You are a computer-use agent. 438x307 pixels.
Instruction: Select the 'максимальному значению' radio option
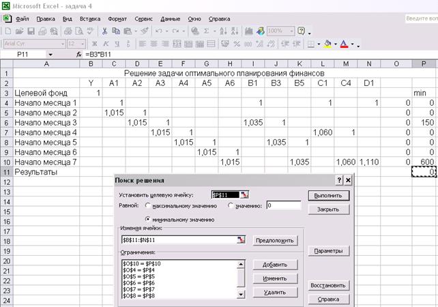(147, 205)
